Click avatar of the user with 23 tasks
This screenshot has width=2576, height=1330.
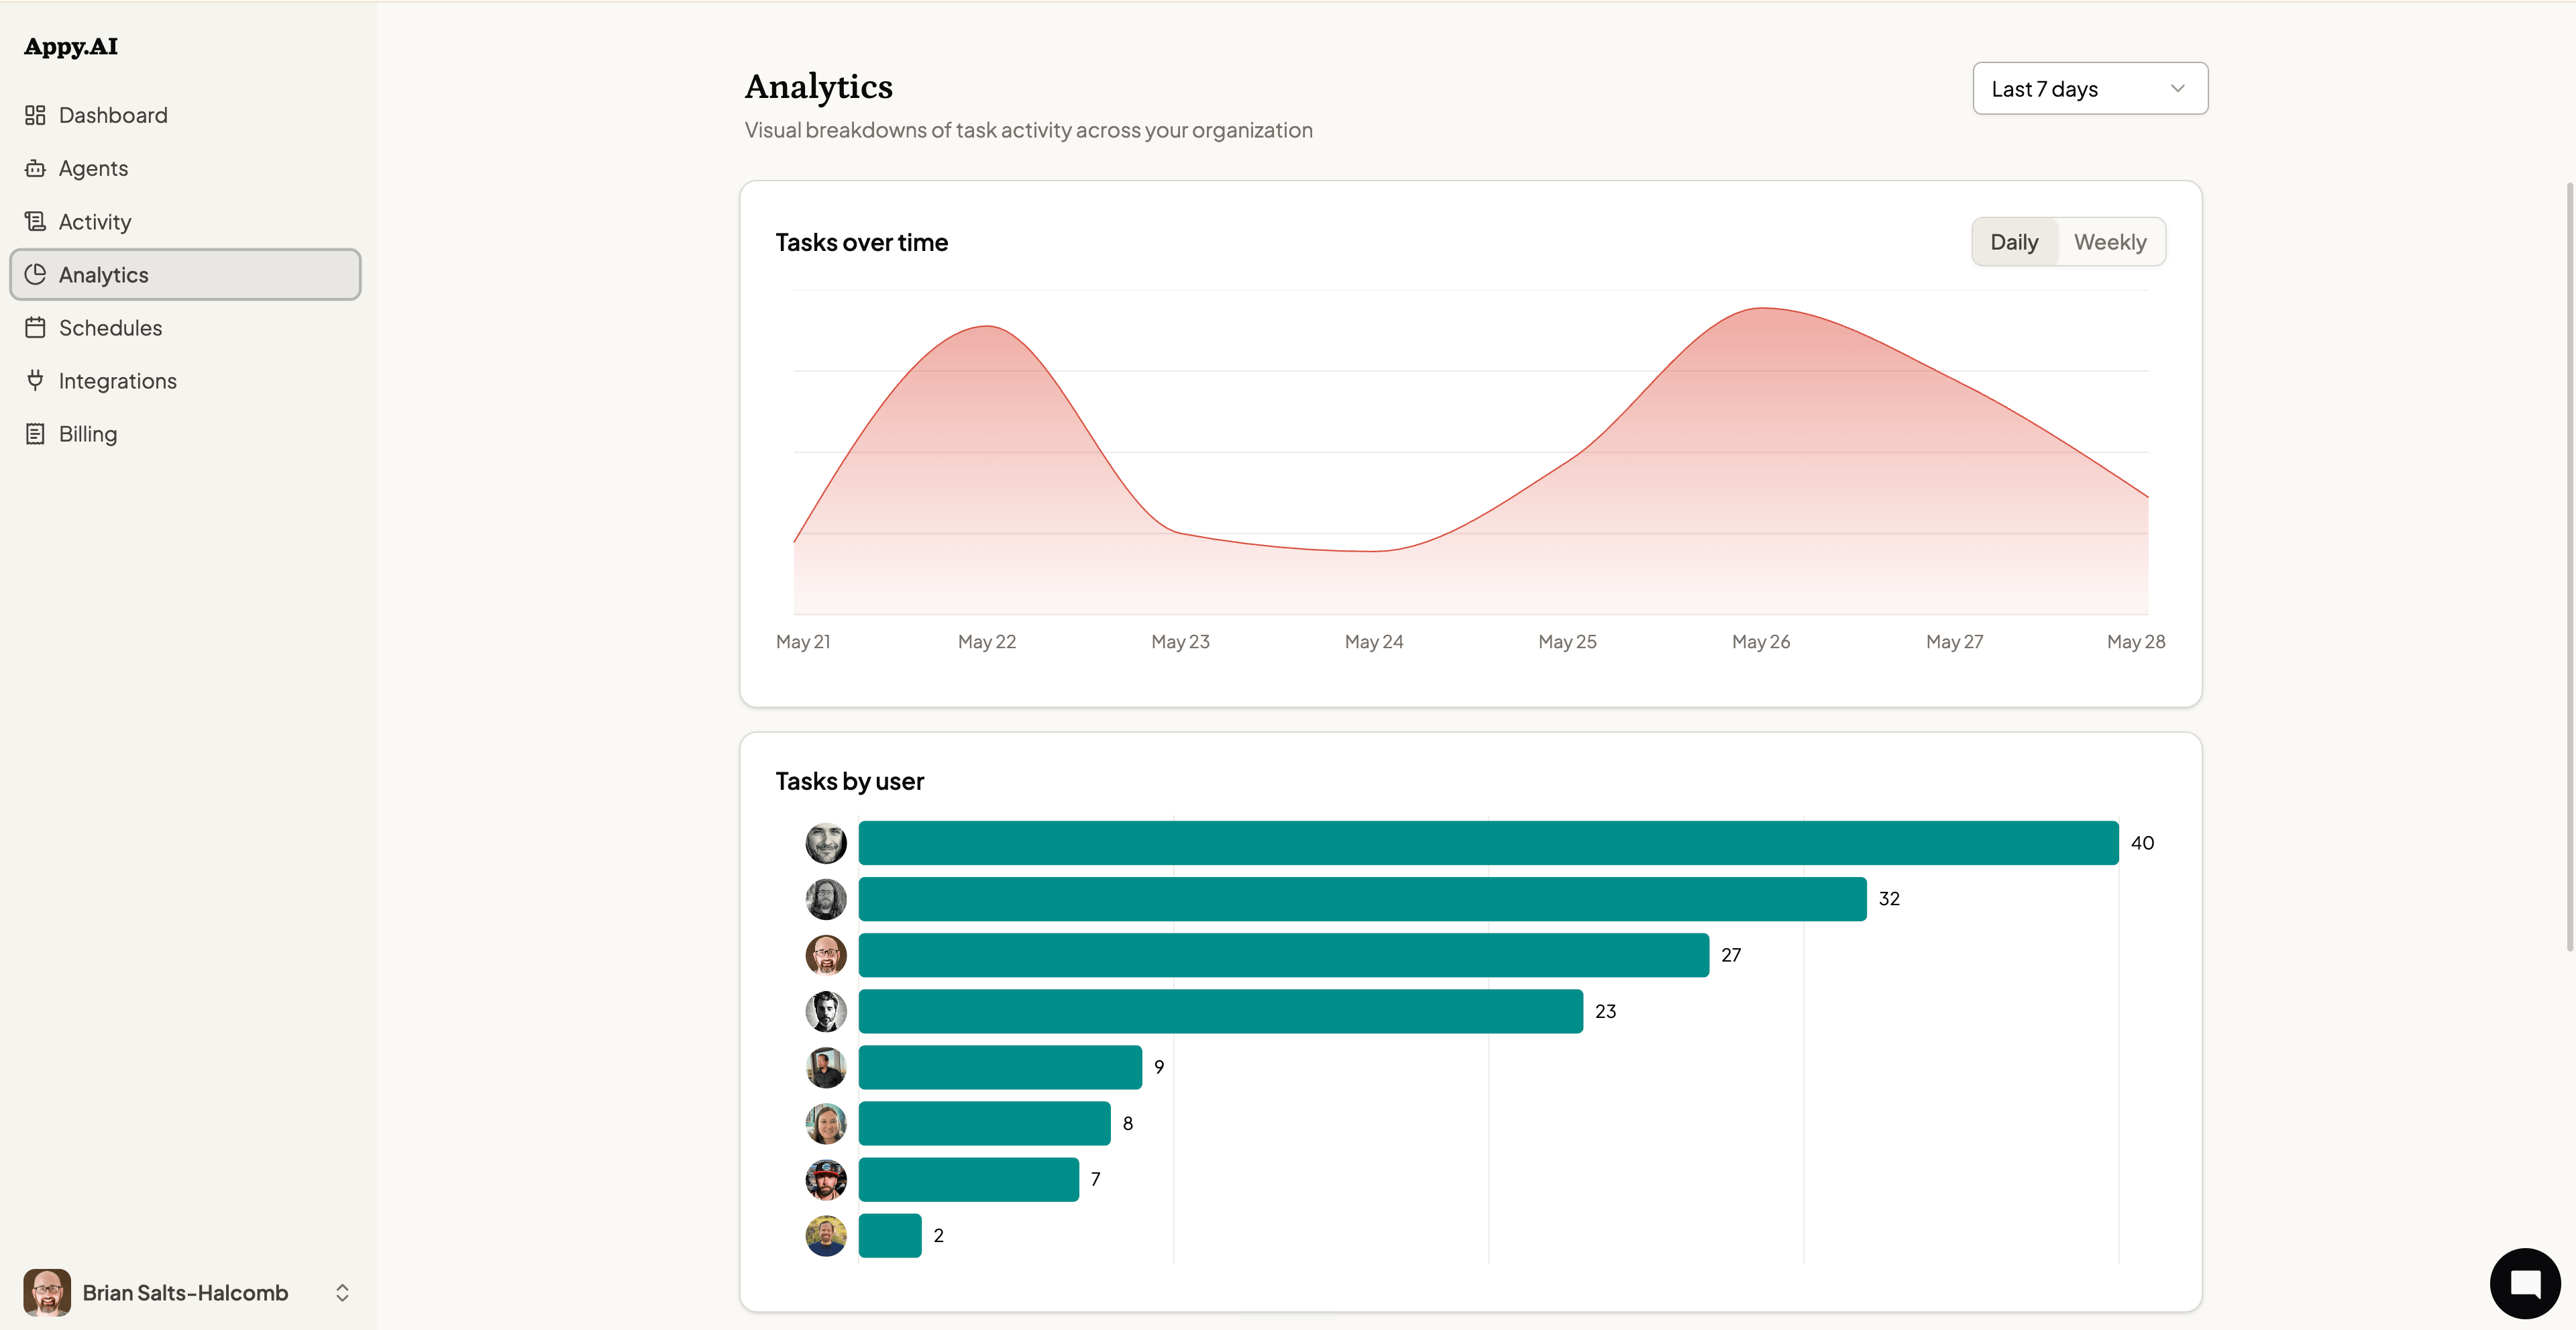click(x=826, y=1011)
